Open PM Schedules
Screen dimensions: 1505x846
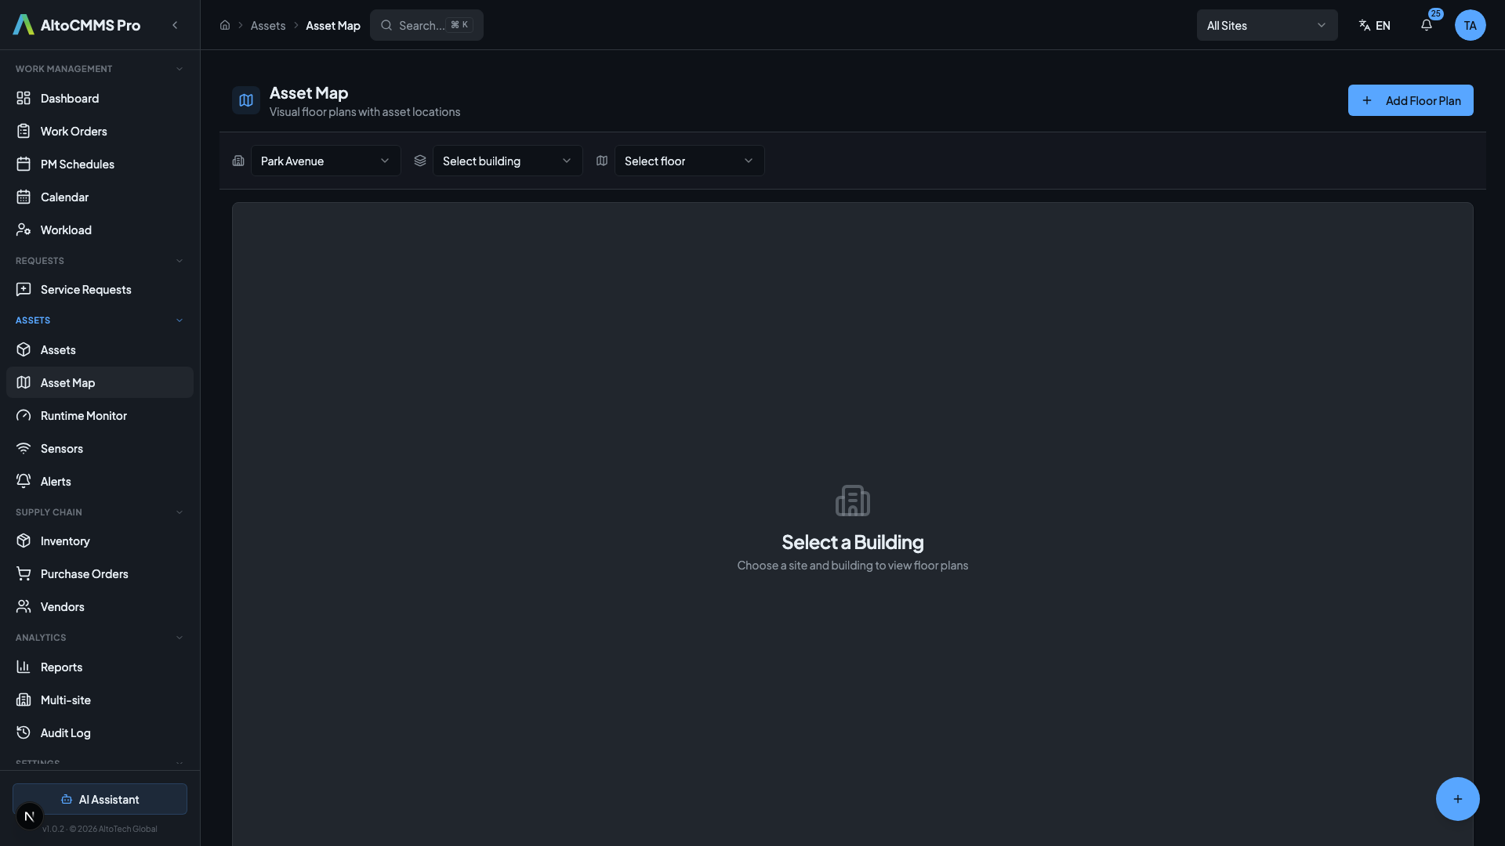(x=76, y=164)
